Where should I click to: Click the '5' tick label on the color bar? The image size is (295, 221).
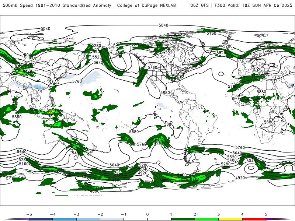(x=266, y=214)
